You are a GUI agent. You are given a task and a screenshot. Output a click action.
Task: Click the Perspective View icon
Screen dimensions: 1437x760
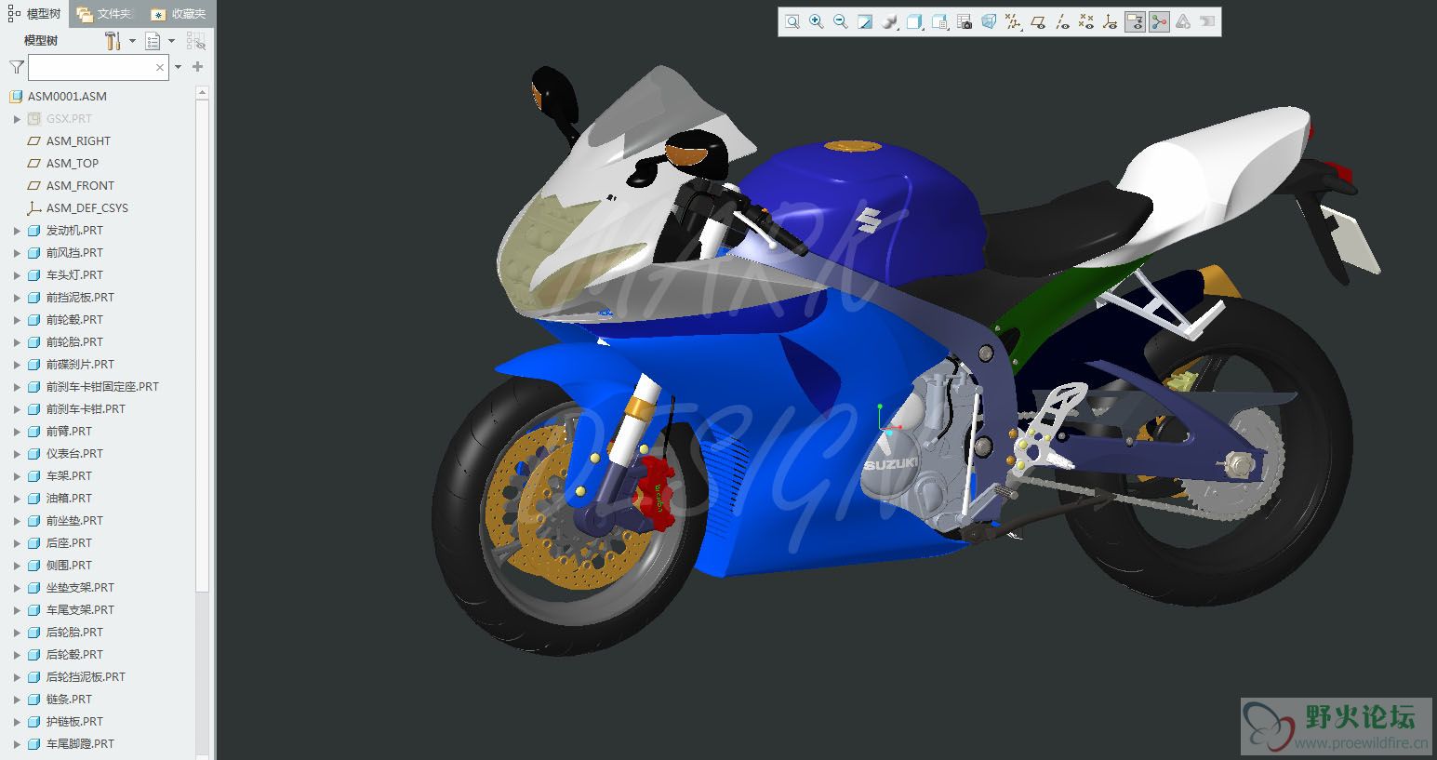click(x=988, y=21)
